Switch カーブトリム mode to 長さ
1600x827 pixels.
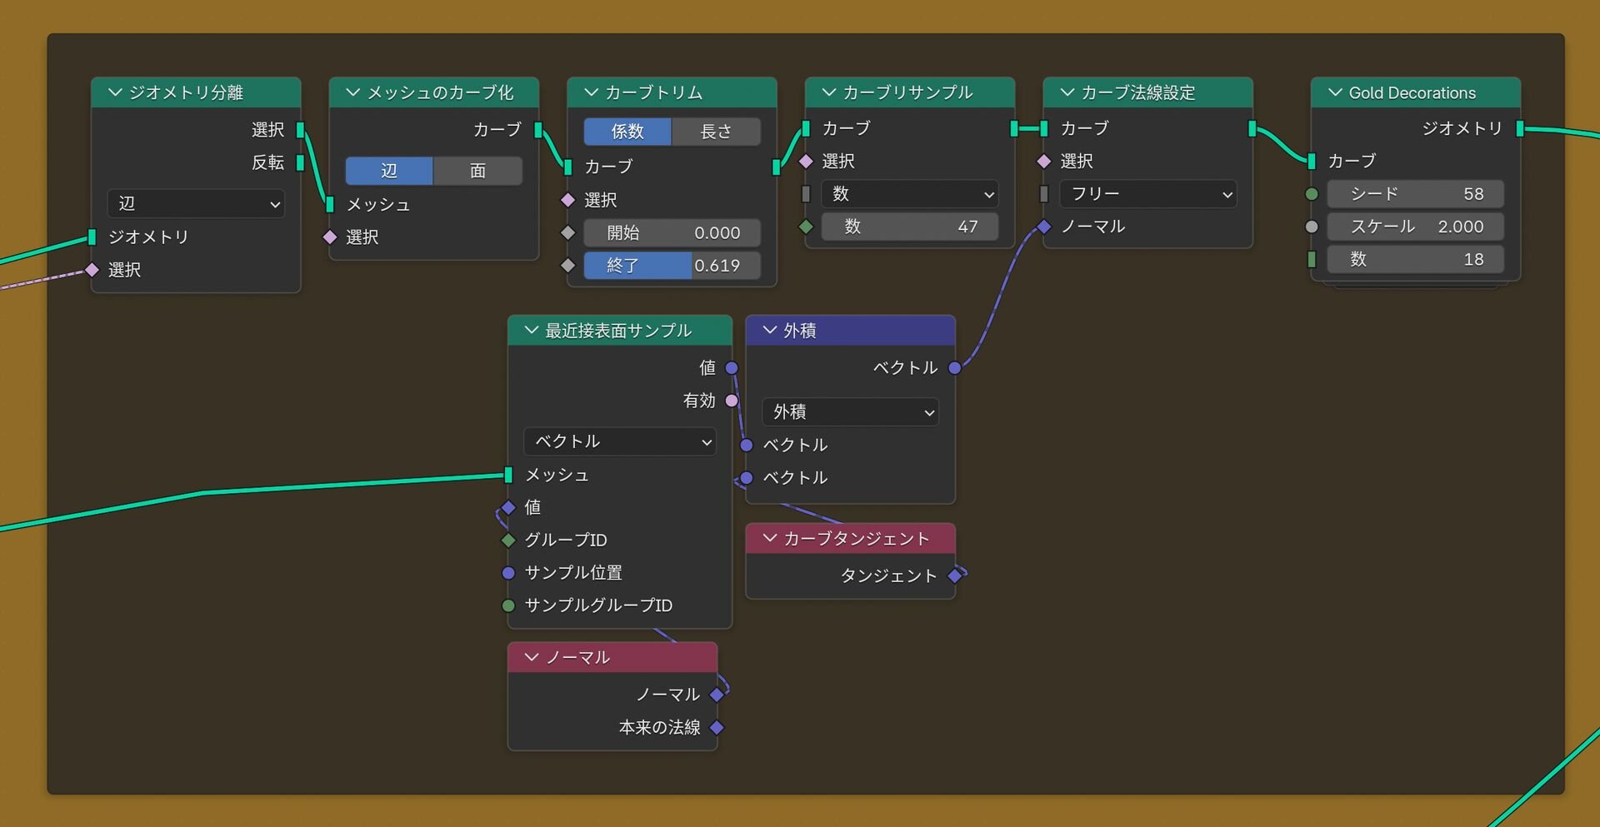[x=716, y=132]
